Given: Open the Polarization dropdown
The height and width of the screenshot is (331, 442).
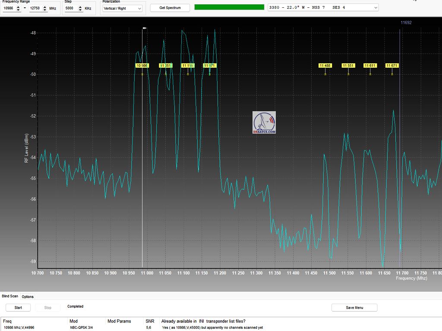Looking at the screenshot, I should (122, 8).
